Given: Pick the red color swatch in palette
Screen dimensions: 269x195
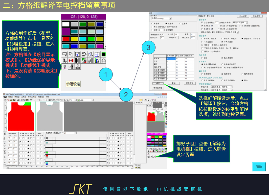Looking at the screenshot, I should coord(66,39).
